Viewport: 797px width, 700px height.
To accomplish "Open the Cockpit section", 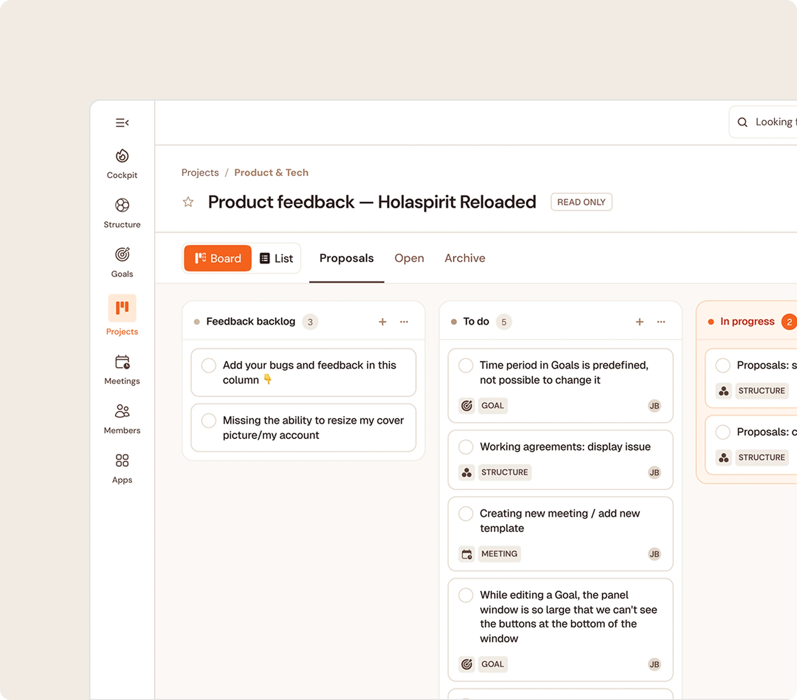I will click(x=122, y=164).
